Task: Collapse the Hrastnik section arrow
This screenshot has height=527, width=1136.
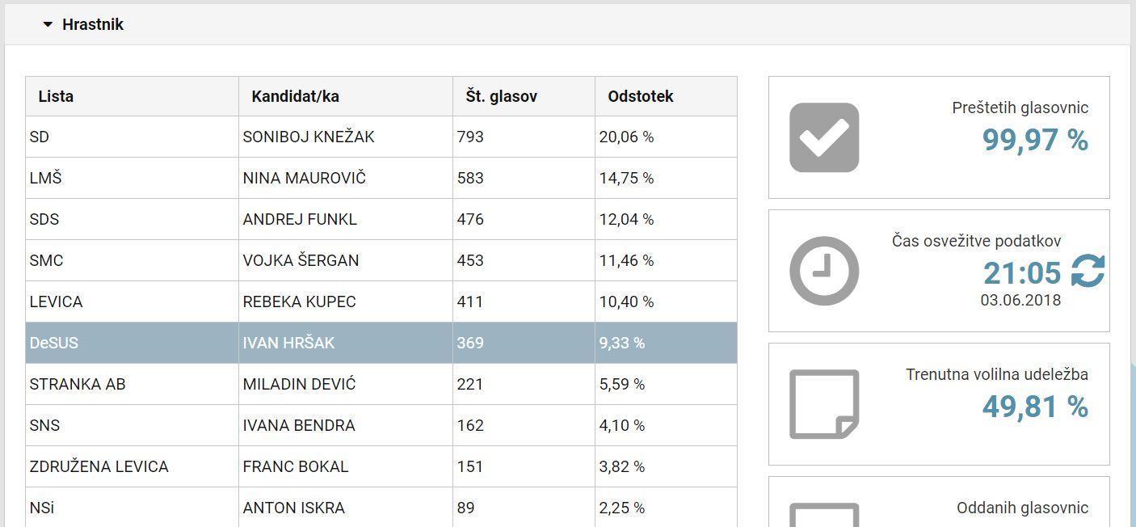Action: tap(48, 25)
